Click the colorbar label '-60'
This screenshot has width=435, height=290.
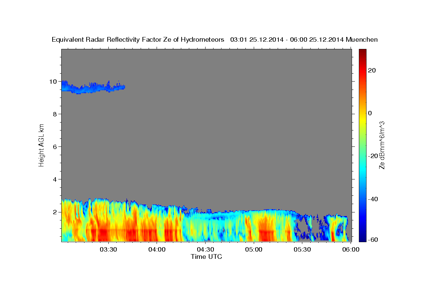(373, 240)
